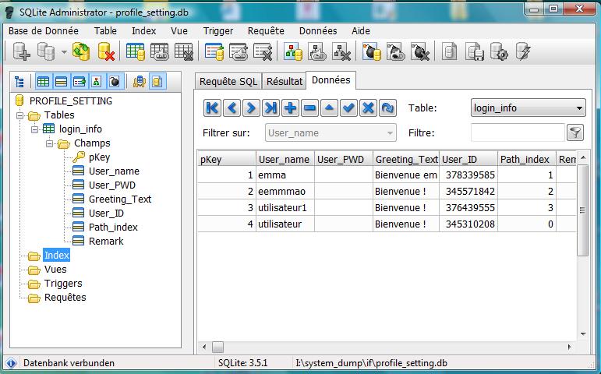The image size is (601, 374).
Task: Toggle tables view icon in left panel
Action: [44, 81]
